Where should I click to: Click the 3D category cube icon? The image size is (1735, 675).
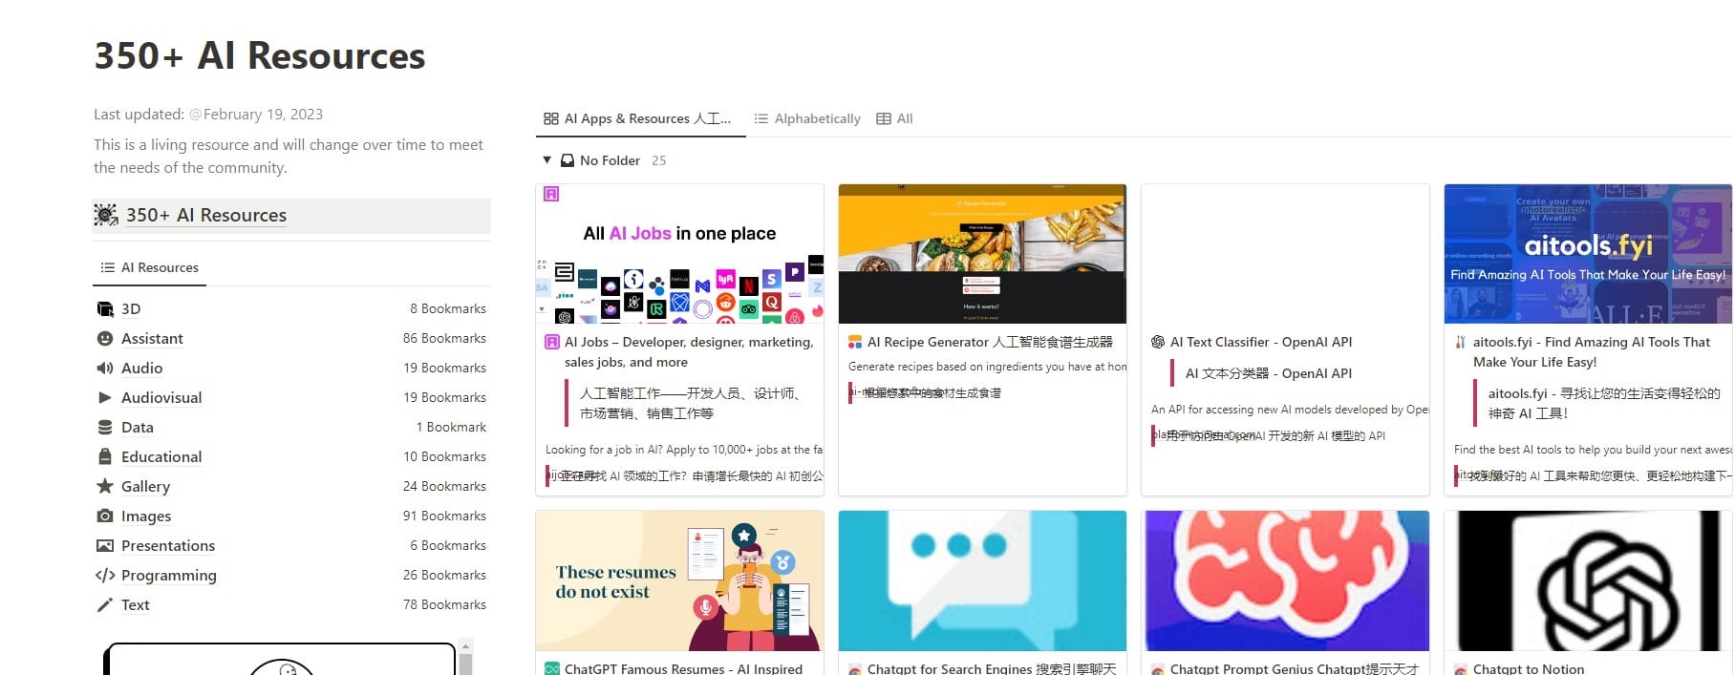(105, 308)
